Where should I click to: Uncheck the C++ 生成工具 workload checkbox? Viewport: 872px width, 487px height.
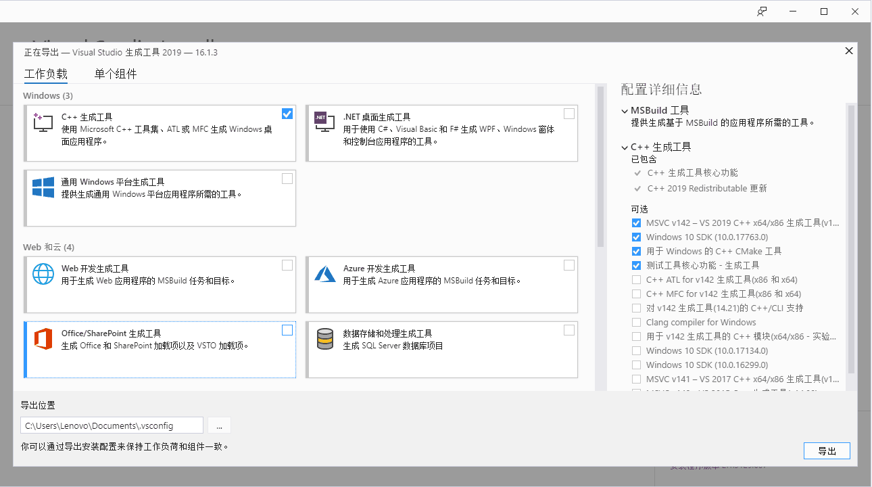tap(287, 114)
